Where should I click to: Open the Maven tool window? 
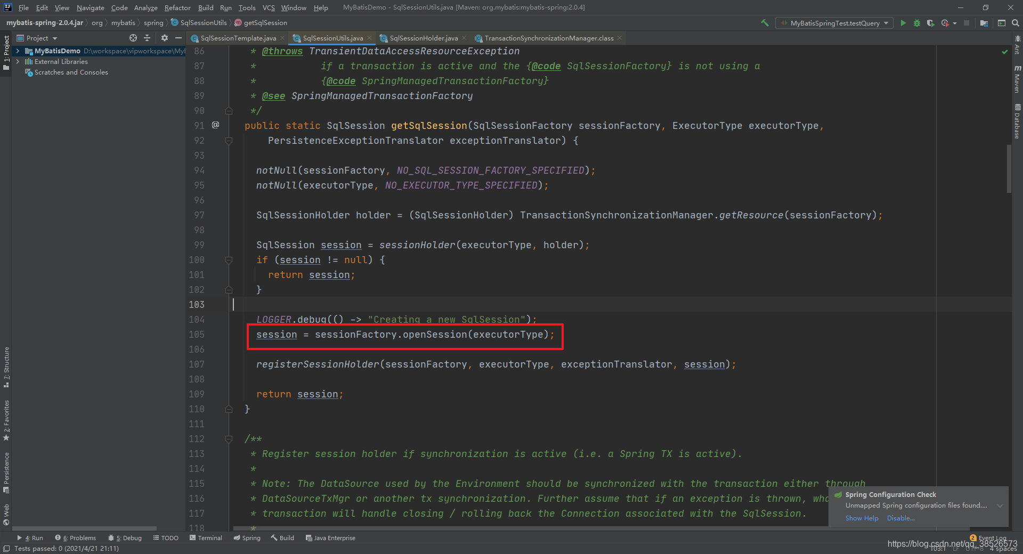pyautogui.click(x=1017, y=79)
